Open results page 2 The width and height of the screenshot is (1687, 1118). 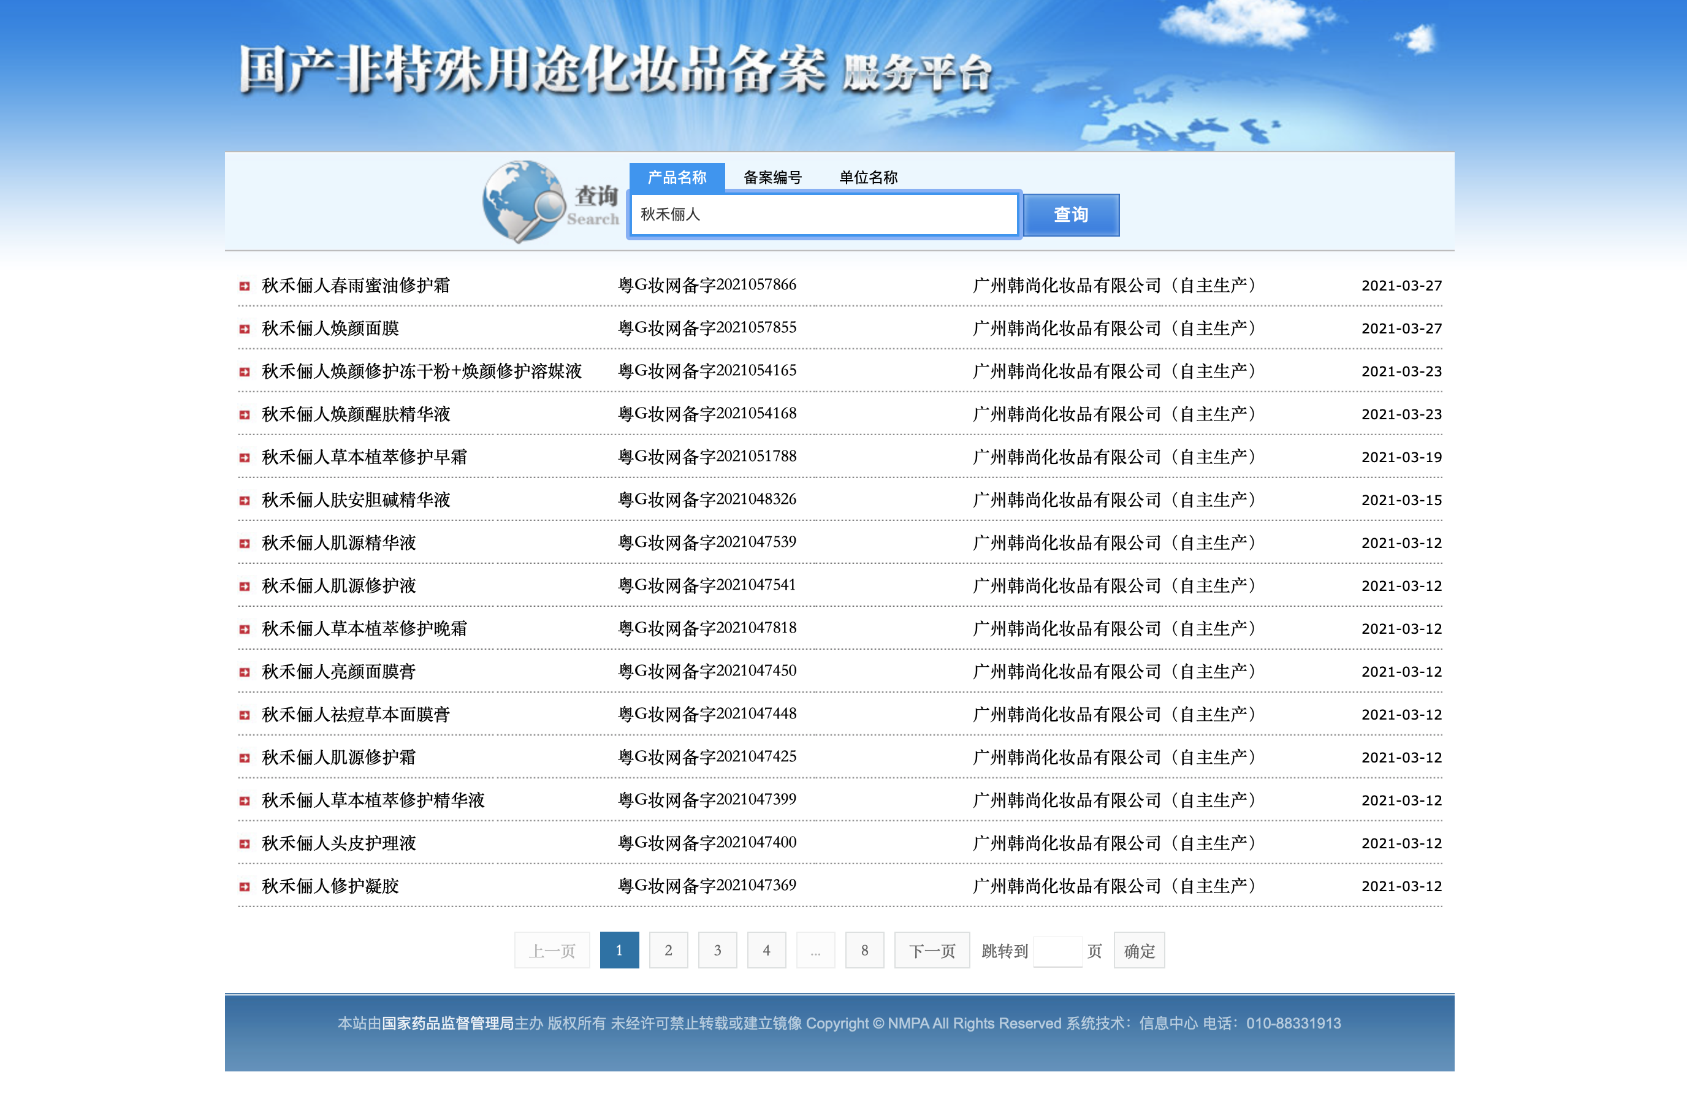coord(668,951)
